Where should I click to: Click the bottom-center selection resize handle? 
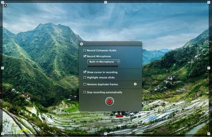click(x=106, y=134)
